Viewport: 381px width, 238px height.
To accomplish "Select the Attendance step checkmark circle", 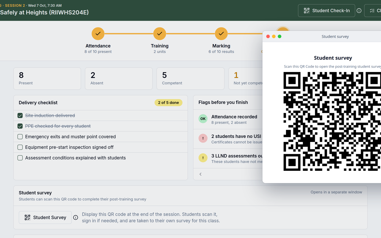I will (98, 34).
